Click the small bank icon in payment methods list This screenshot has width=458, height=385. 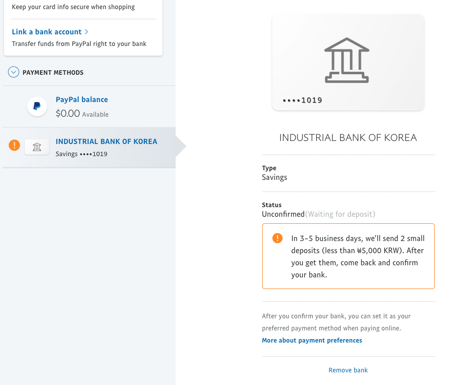point(37,147)
